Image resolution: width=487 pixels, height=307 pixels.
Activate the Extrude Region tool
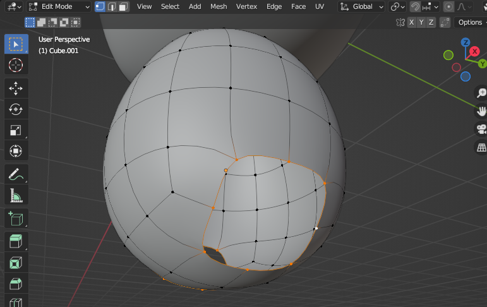click(x=16, y=242)
